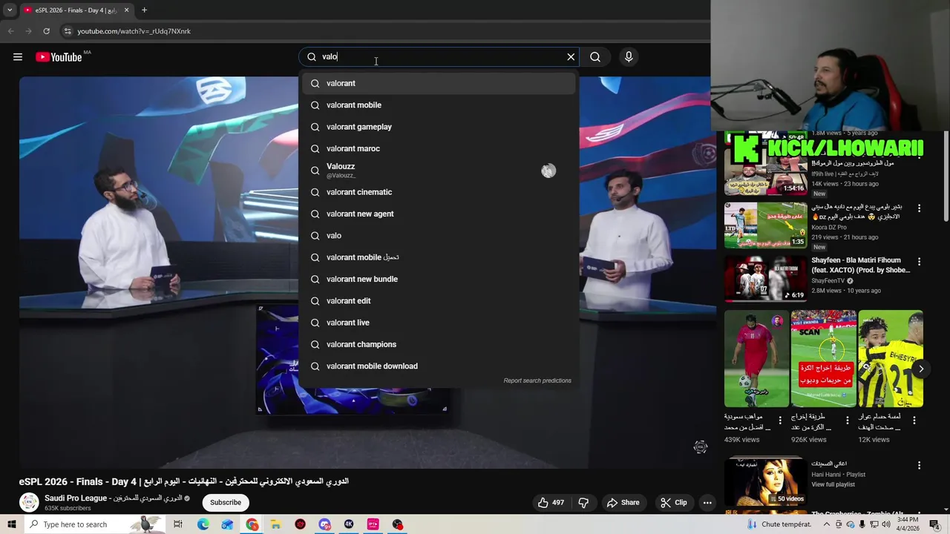This screenshot has height=534, width=950.
Task: Clip the video with scissors button
Action: [x=673, y=503]
